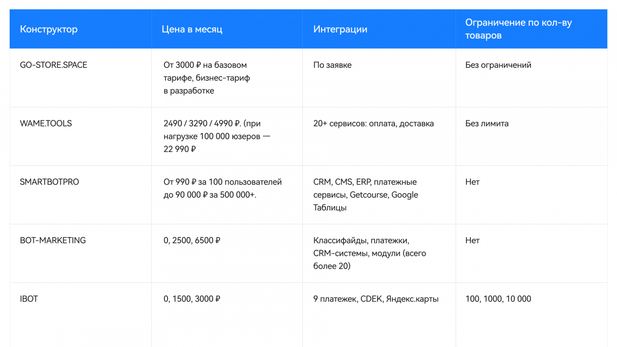Click the GO-STORE.SPACE price starting От 3000 ₽

[206, 78]
